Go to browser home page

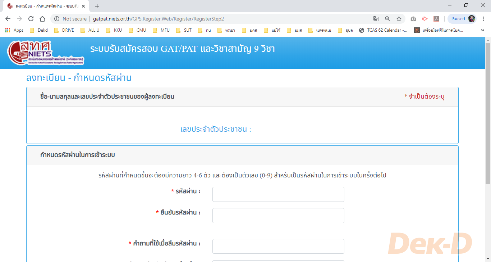coord(42,19)
